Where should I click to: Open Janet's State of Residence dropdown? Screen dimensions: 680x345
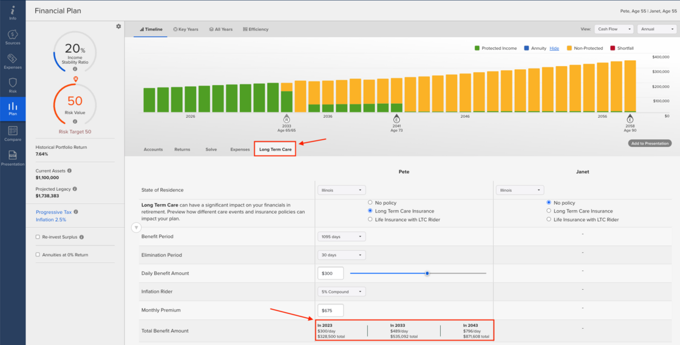(x=520, y=190)
